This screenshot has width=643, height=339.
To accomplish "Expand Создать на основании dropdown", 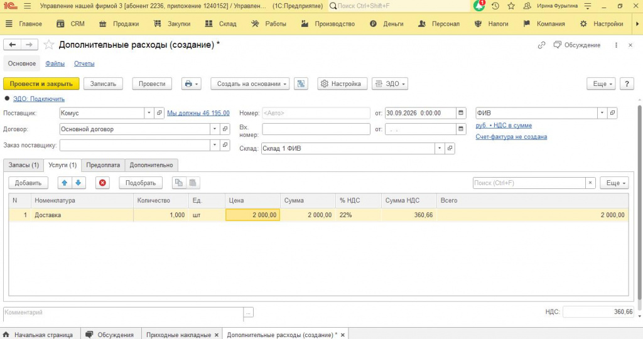I will (250, 83).
